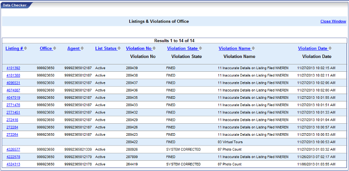Screen dimensions: 349x171
Task: Click violation number 289423
Action: [132, 134]
